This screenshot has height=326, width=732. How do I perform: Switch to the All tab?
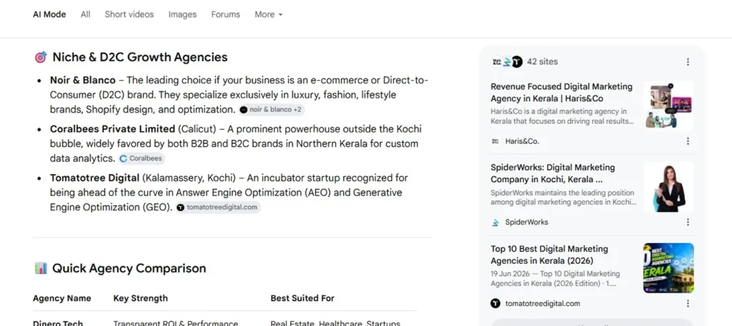point(86,14)
